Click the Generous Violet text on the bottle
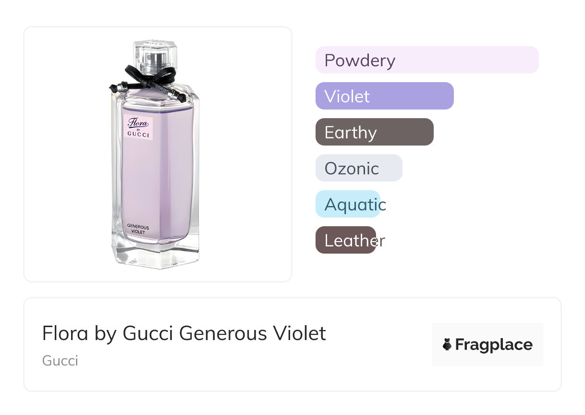This screenshot has height=415, width=585. 138,229
